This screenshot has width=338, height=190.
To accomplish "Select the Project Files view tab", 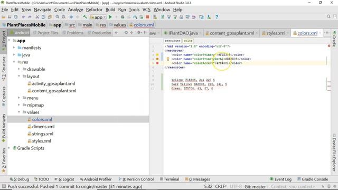I will (46, 33).
